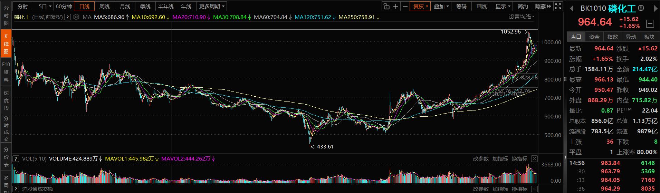
Task: Click the minus box beside price 964.64
Action: click(650, 23)
